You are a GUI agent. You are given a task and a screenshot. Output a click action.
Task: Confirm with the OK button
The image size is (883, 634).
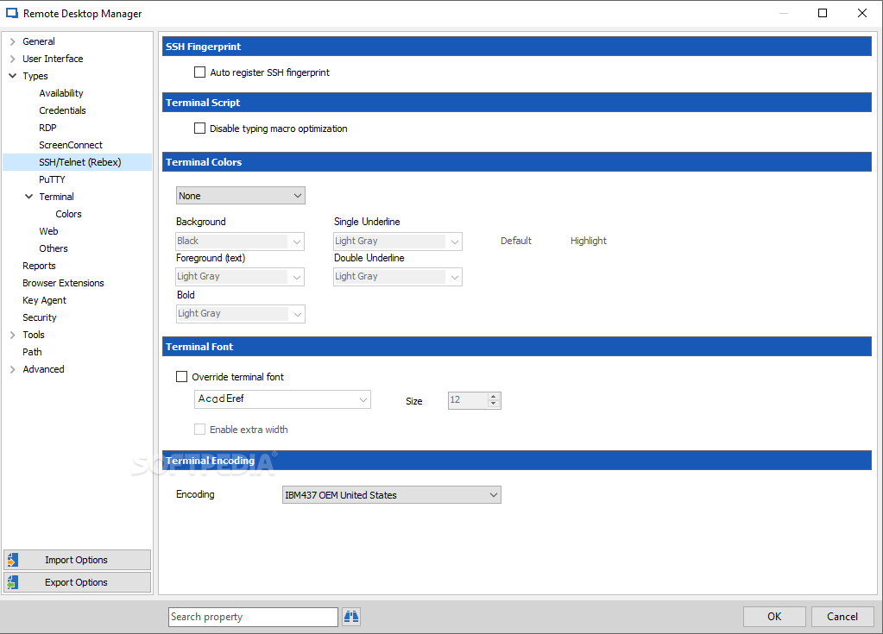(x=774, y=617)
